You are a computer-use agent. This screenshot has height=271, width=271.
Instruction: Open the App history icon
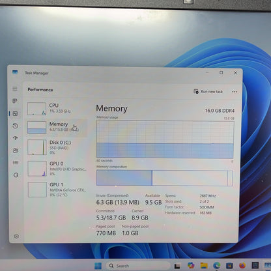pyautogui.click(x=15, y=126)
